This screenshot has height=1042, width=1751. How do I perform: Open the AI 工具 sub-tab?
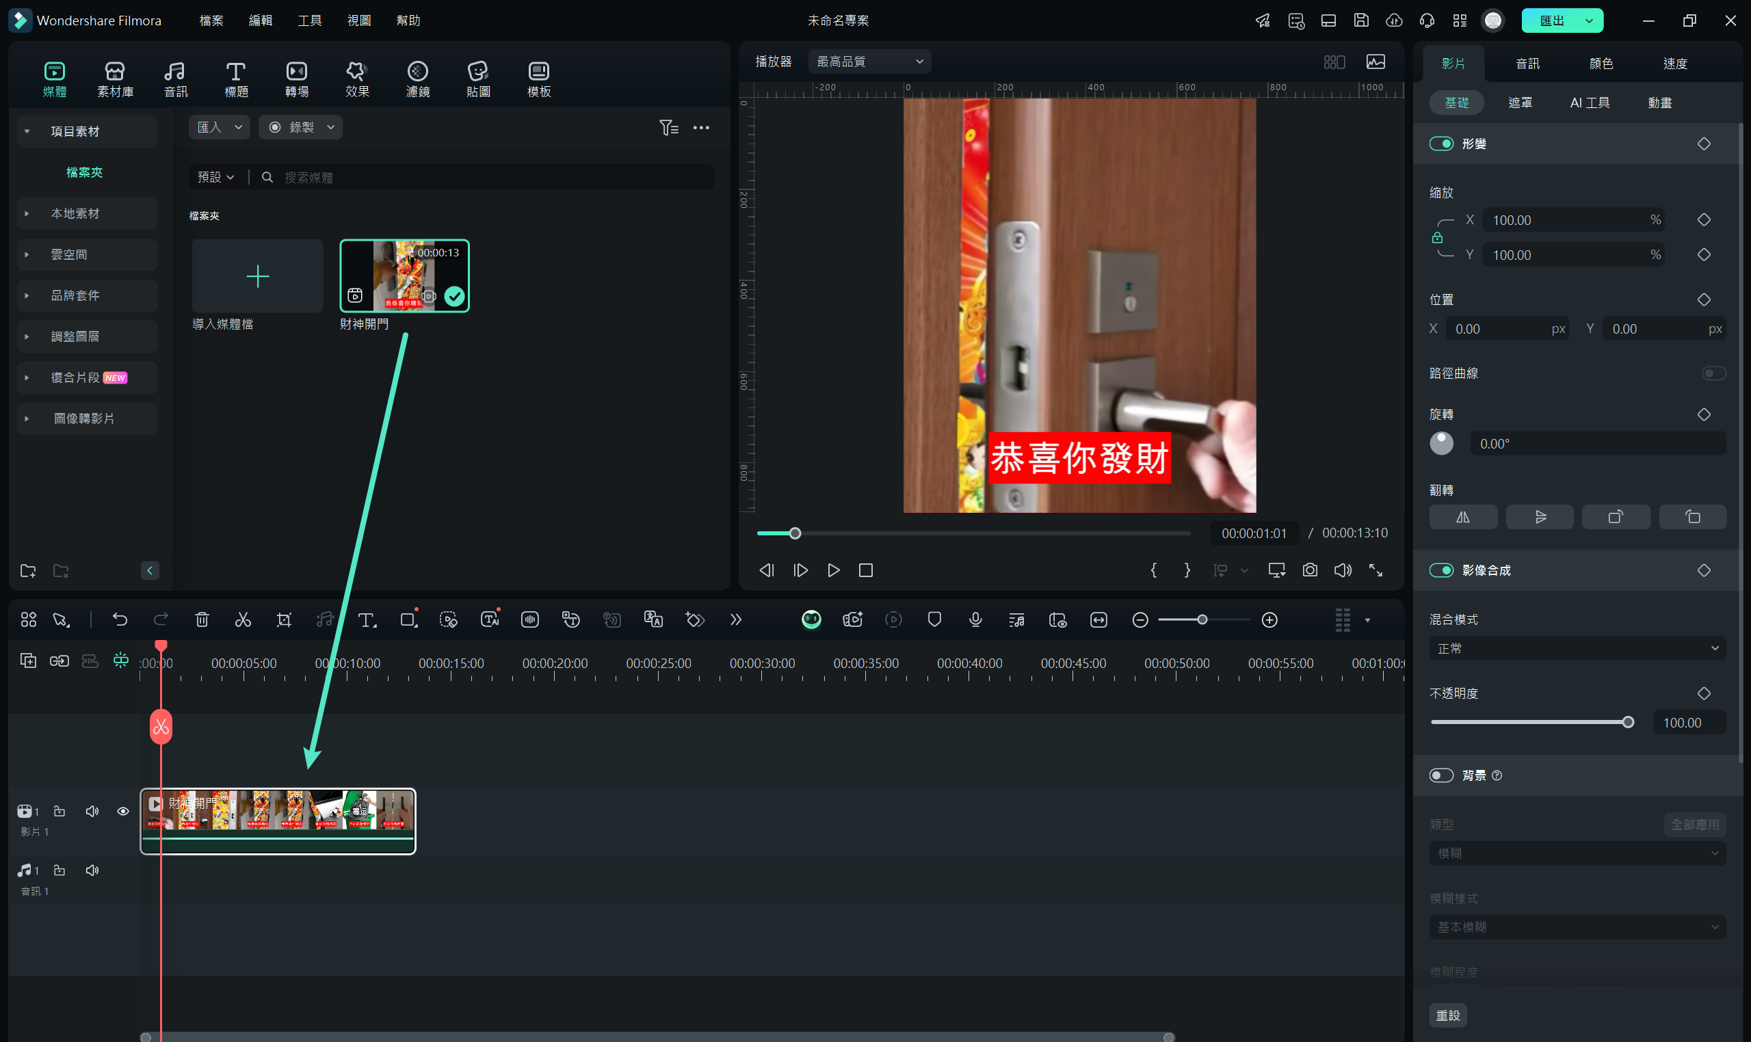[1590, 103]
